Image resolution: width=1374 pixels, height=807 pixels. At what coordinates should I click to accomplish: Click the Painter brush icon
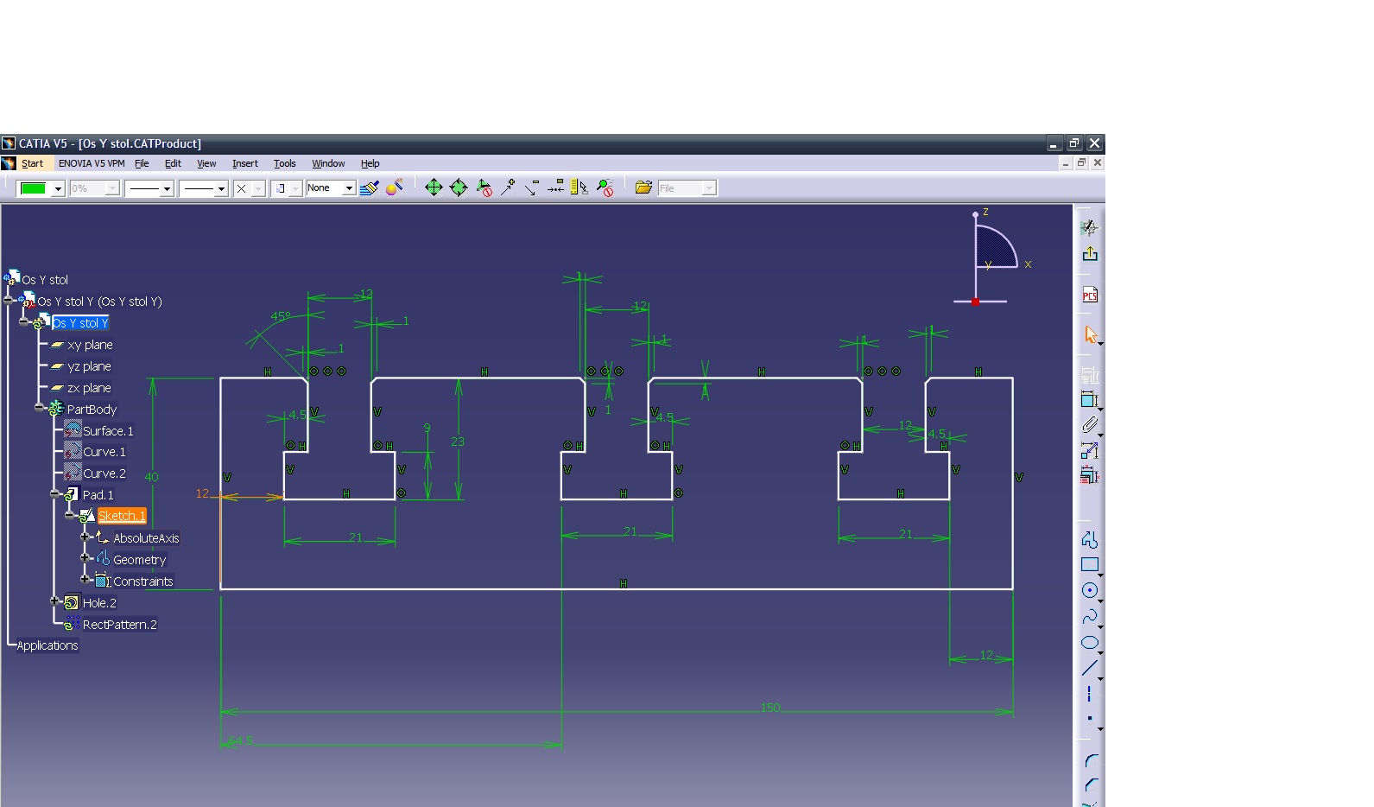coord(369,187)
